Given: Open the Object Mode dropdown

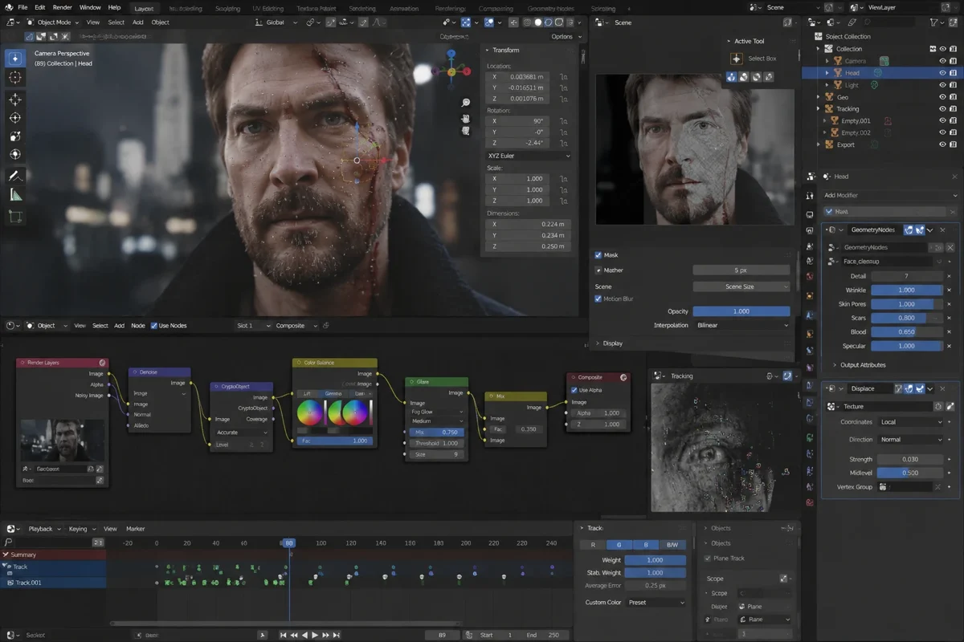Looking at the screenshot, I should (x=53, y=22).
